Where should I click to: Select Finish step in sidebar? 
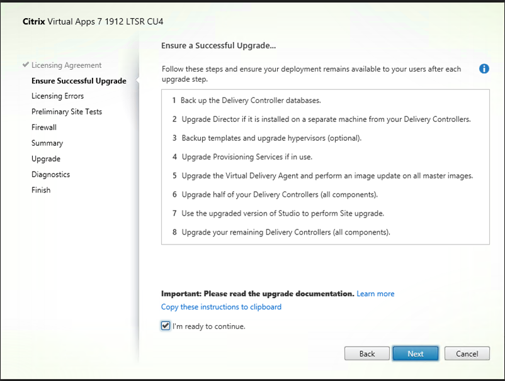pyautogui.click(x=41, y=190)
